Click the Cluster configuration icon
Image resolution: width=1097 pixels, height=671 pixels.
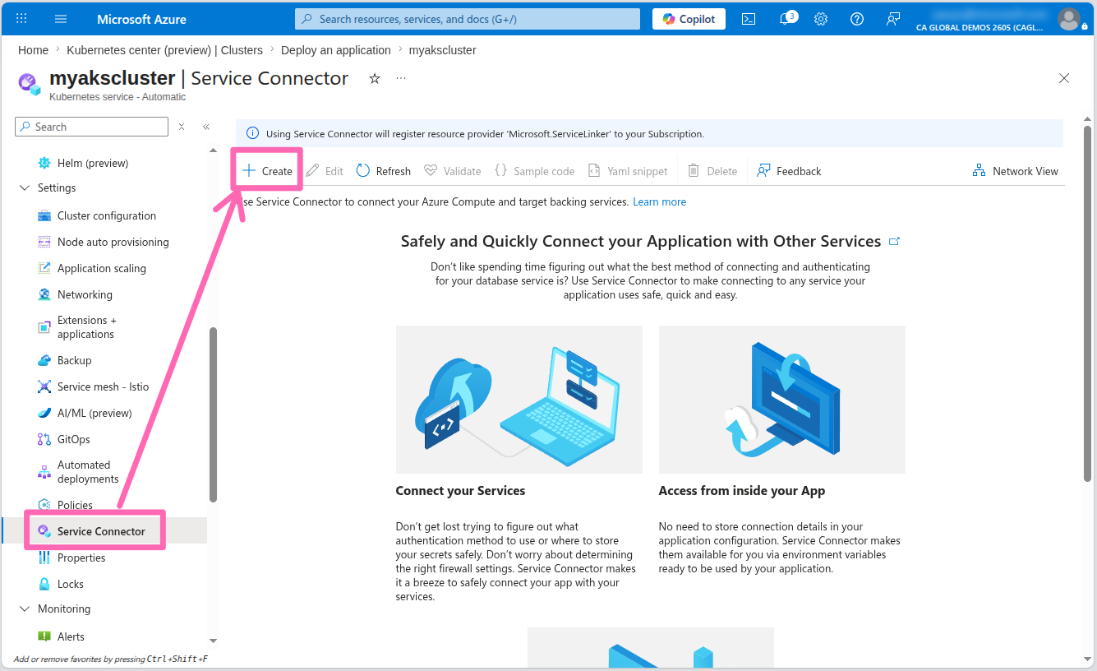(x=44, y=215)
